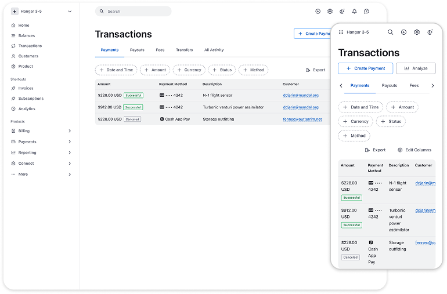This screenshot has height=294, width=447.
Task: Expand More in the sidebar
Action: 41,175
